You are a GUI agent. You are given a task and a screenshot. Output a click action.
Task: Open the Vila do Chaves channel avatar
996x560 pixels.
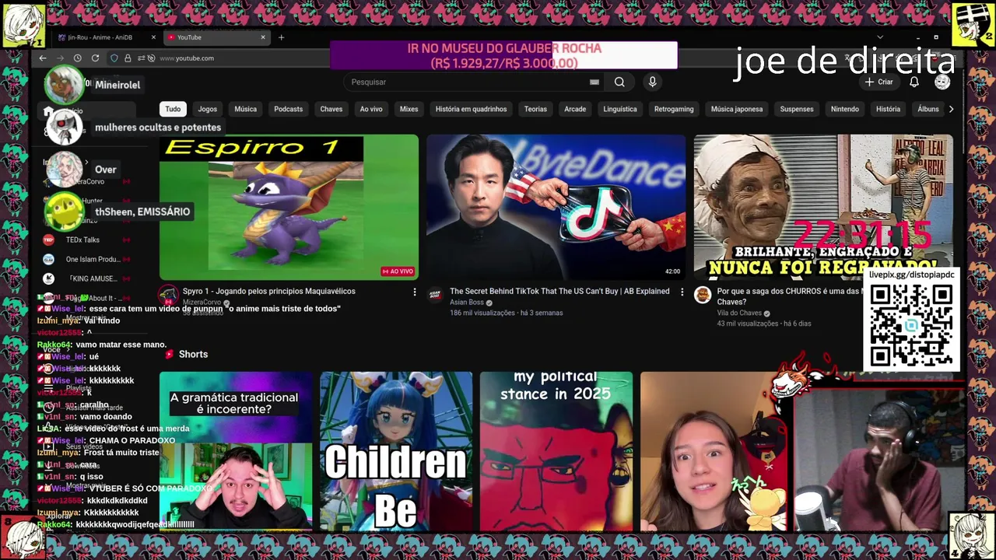[x=703, y=295]
